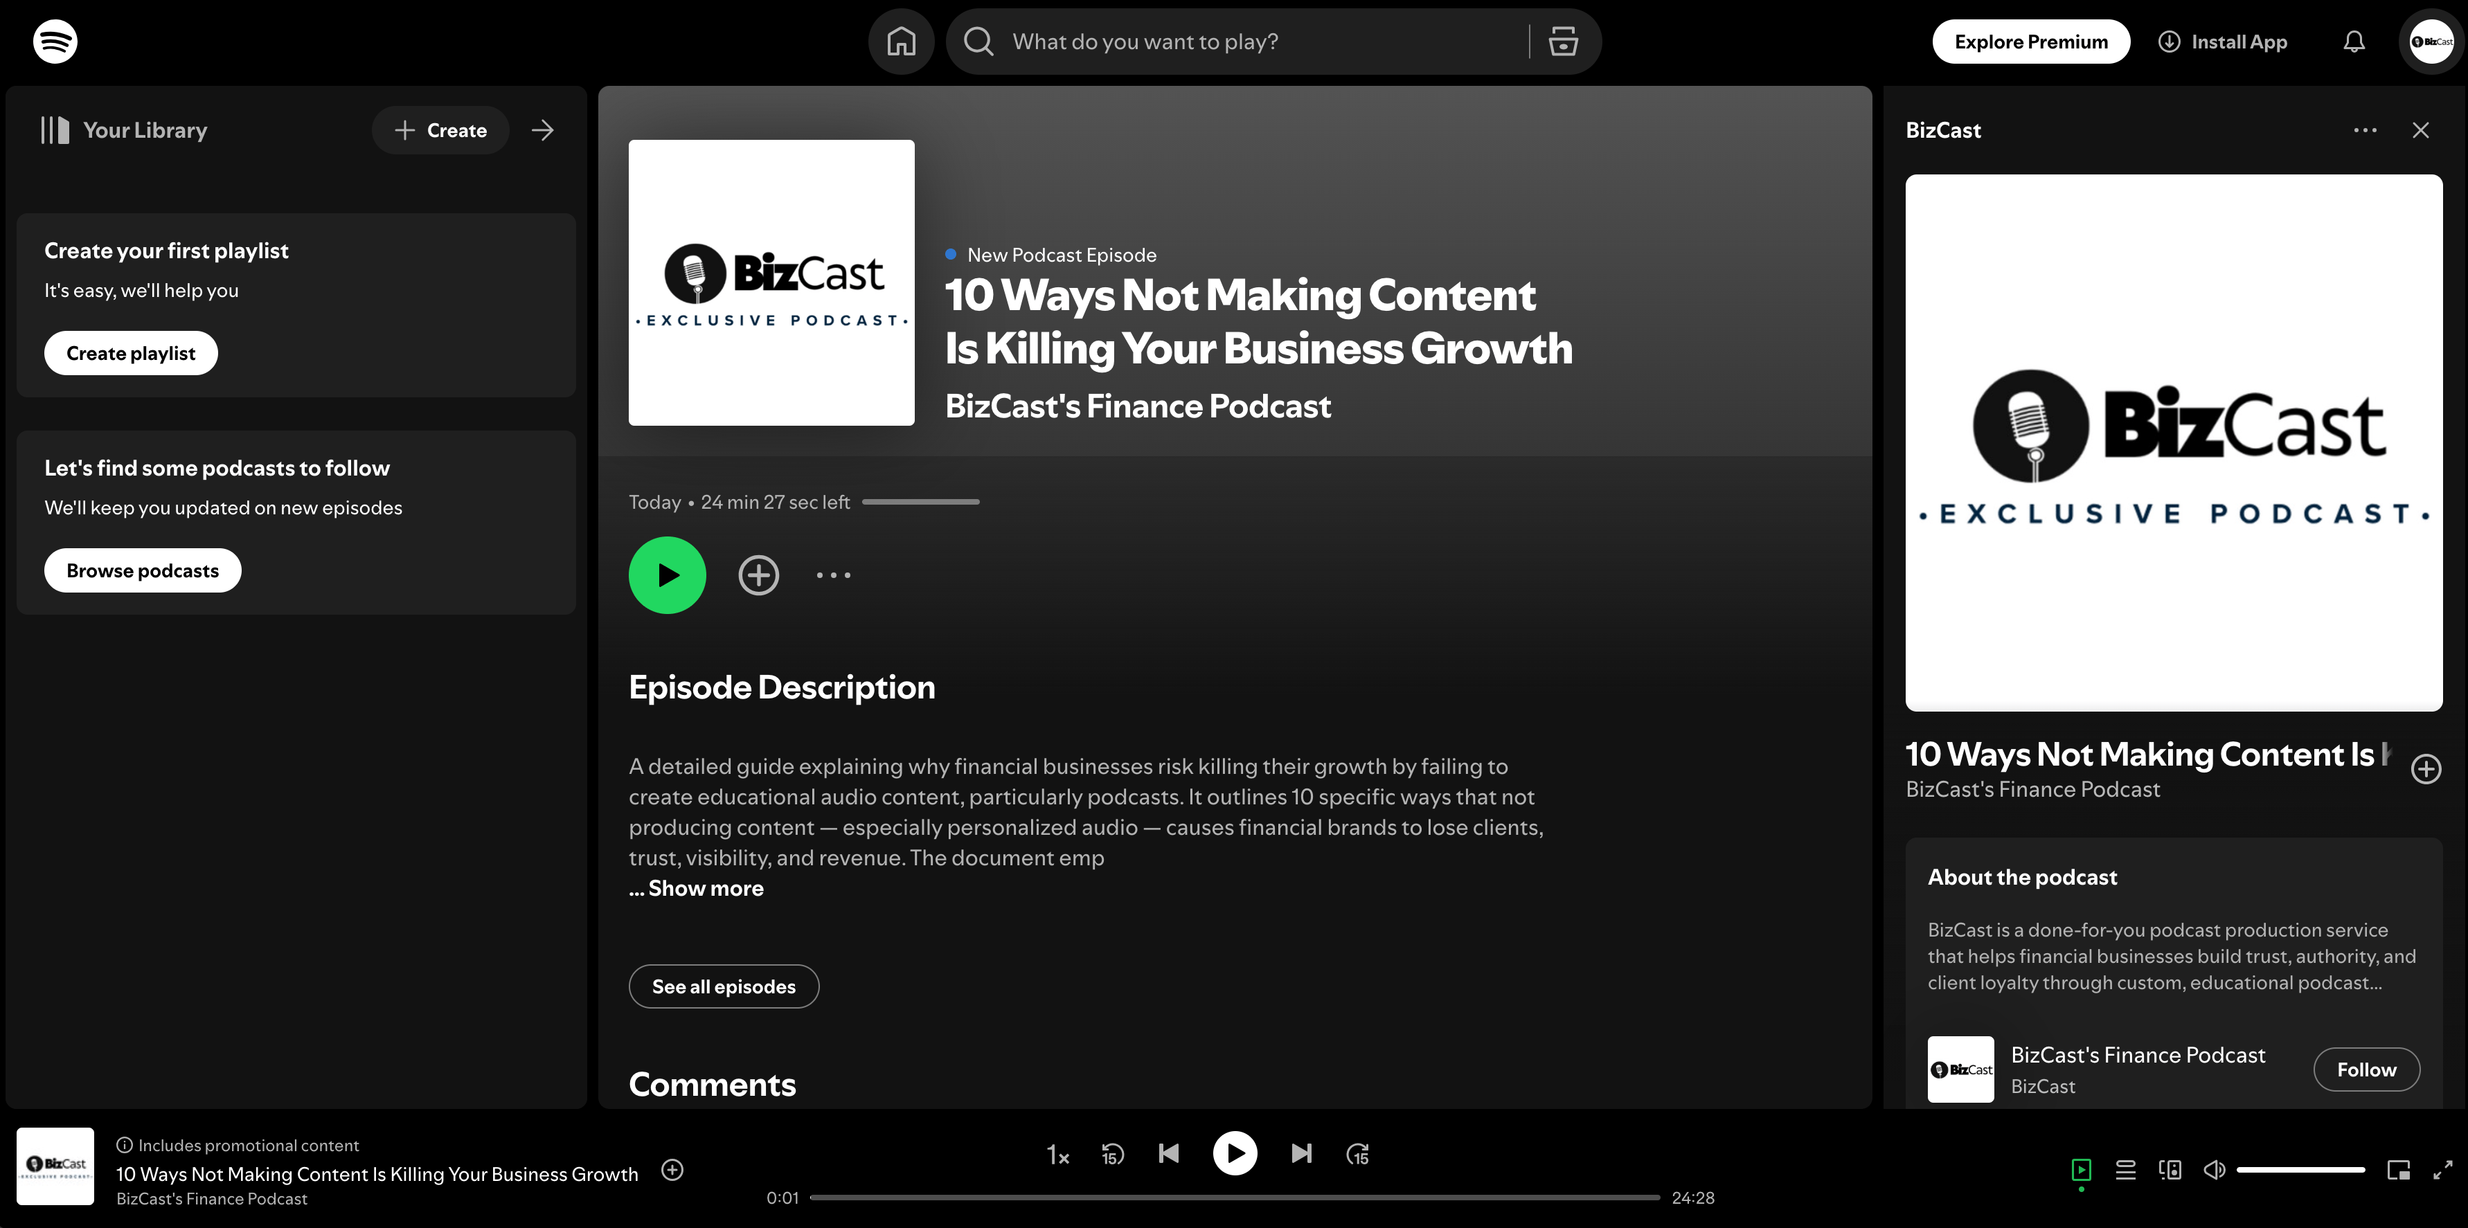Click BizCast's Finance Podcast in player bar
The height and width of the screenshot is (1228, 2468).
click(x=212, y=1198)
